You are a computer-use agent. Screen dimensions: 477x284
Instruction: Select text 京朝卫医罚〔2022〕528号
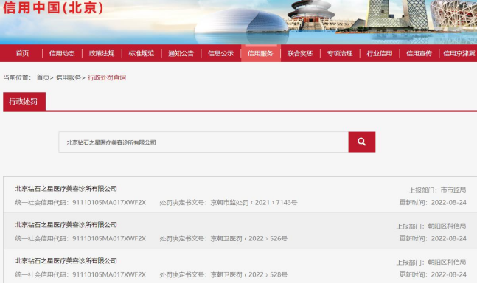tap(248, 274)
